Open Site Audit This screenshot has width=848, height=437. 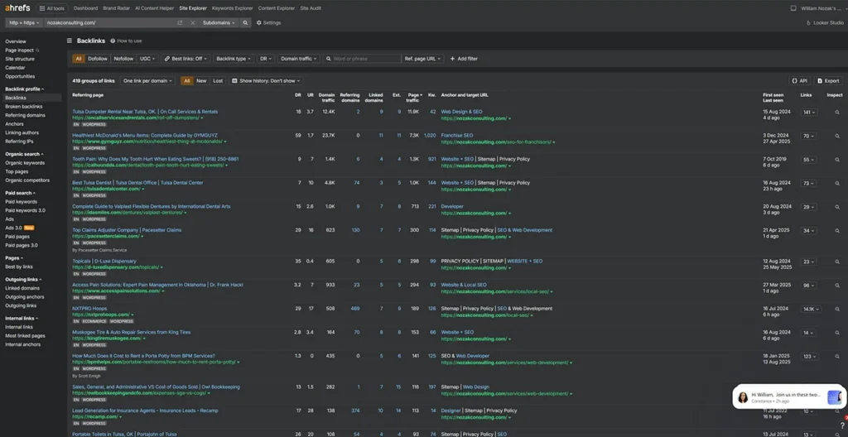pyautogui.click(x=311, y=8)
